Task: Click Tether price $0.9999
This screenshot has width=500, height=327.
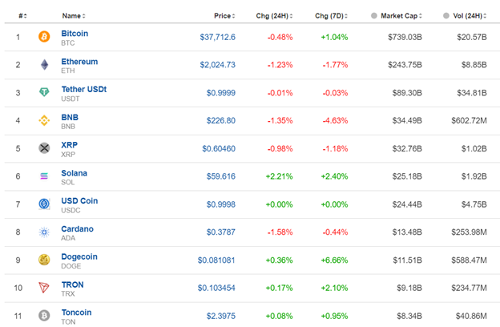Action: tap(221, 93)
